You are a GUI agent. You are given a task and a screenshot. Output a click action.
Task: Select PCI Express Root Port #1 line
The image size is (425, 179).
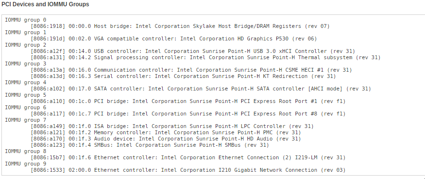click(x=188, y=101)
